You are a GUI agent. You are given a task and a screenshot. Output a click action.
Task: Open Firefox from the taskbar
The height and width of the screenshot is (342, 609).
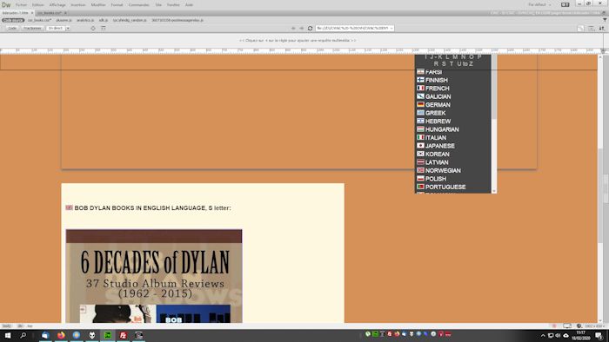point(61,335)
